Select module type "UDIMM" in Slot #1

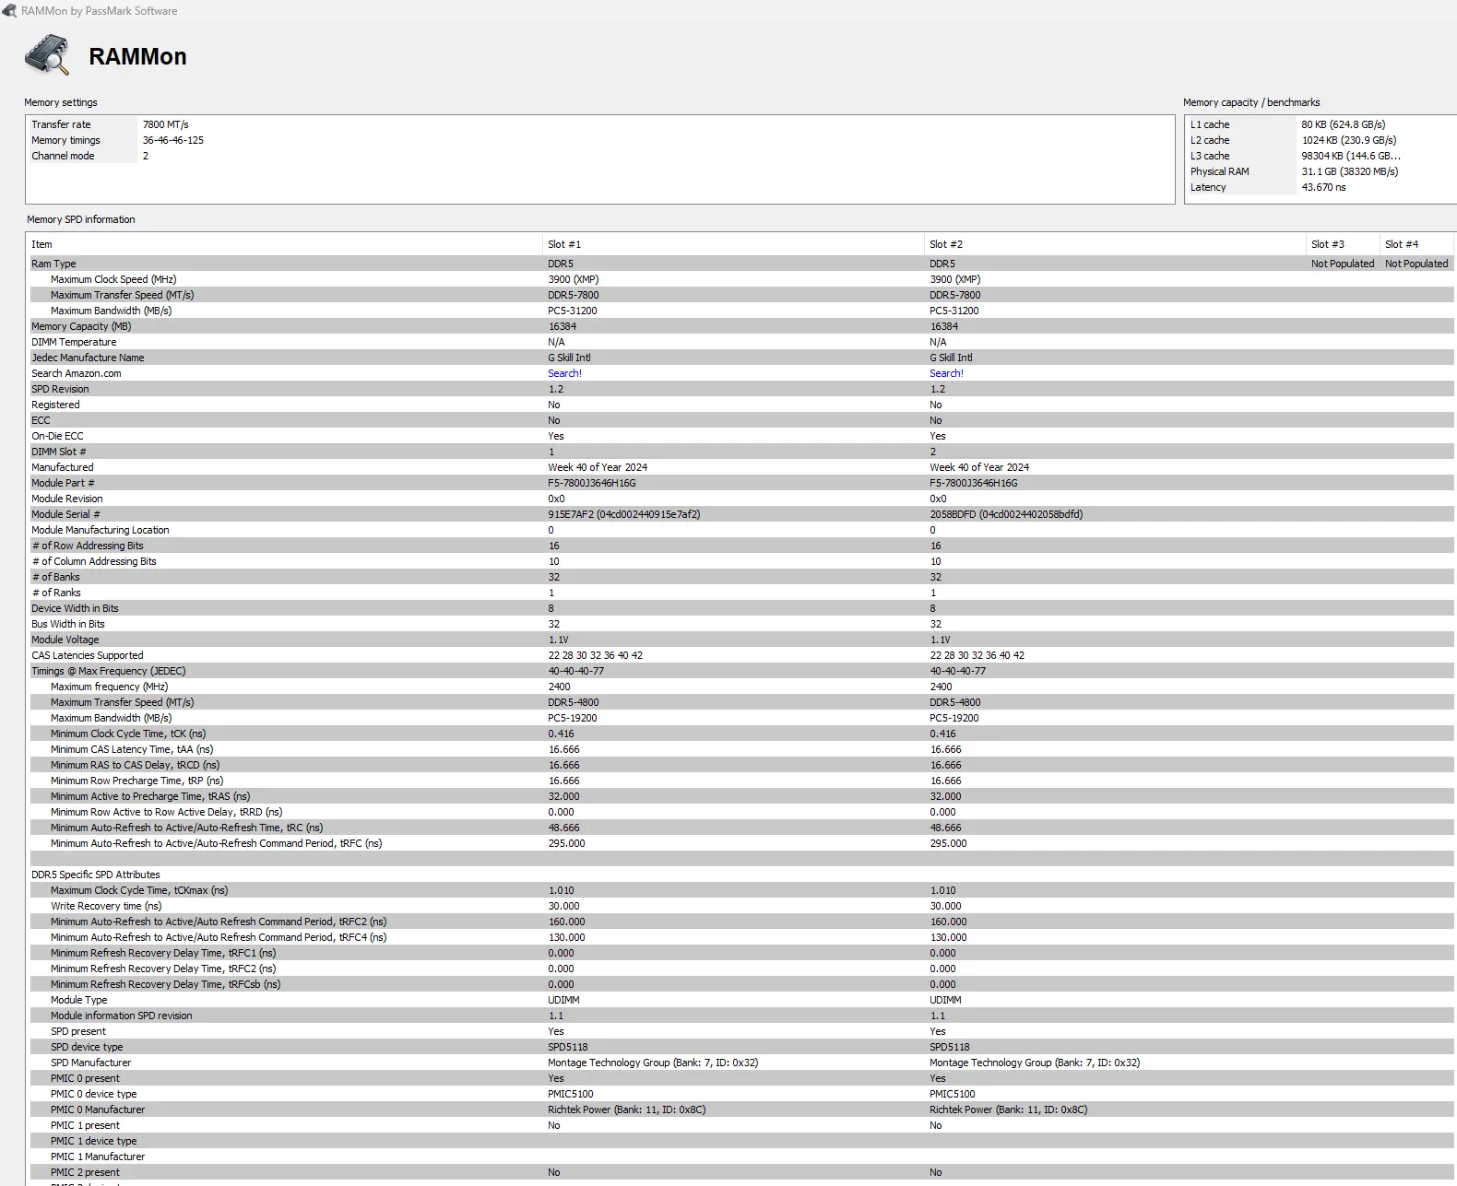[x=564, y=1000]
